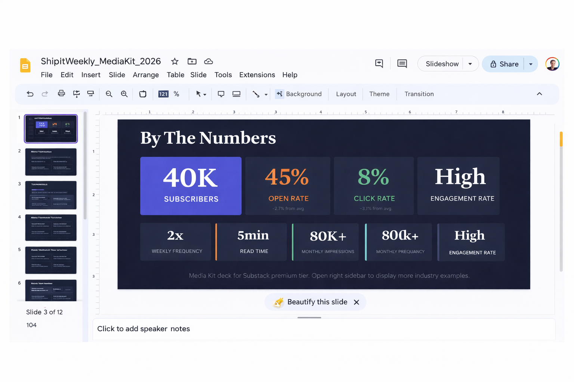The width and height of the screenshot is (574, 382).
Task: Insert an image from the toolbar
Action: [x=236, y=94]
